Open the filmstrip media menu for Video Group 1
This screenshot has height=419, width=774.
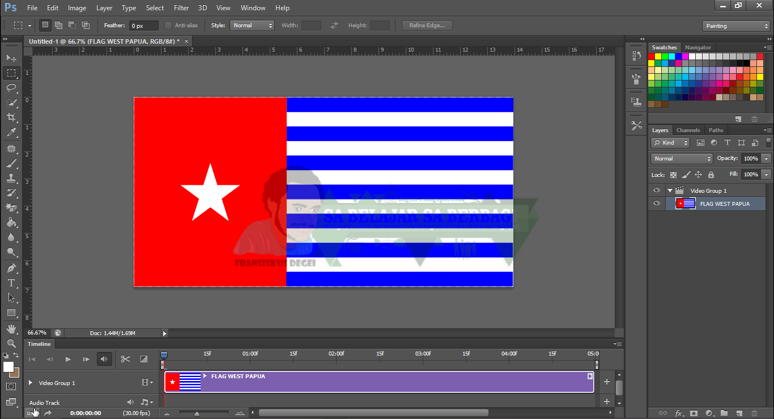[147, 383]
